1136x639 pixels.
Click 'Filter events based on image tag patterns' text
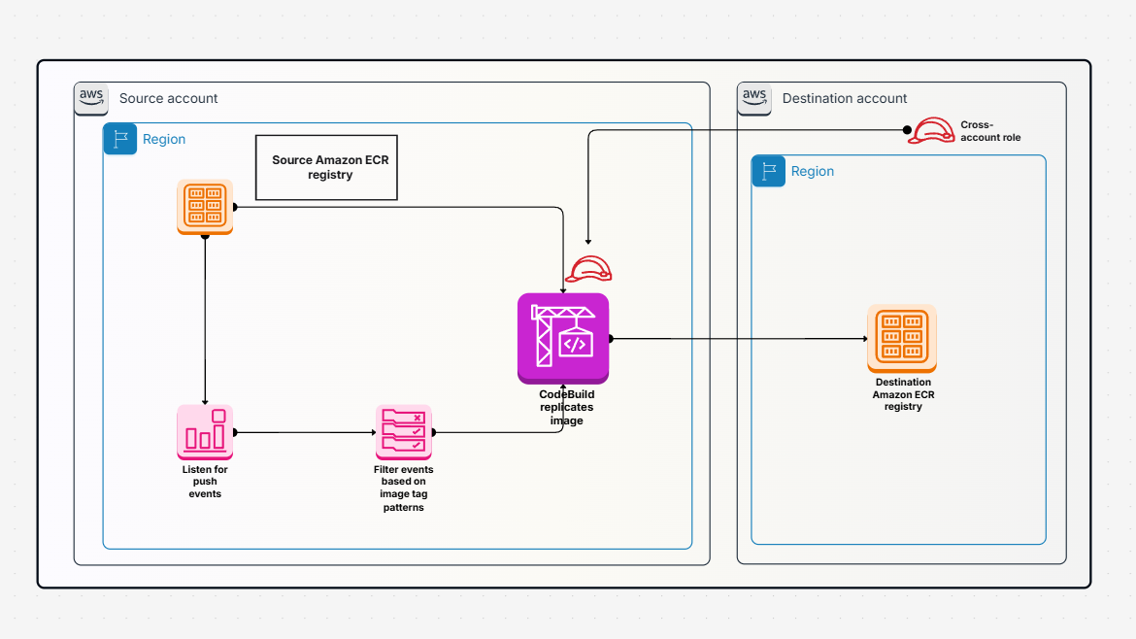[404, 488]
